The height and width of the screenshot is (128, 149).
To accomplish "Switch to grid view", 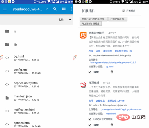I will pos(64,9).
